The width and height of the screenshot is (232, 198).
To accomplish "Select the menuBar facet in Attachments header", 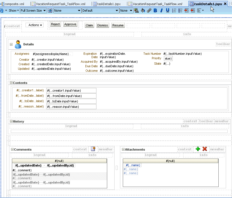I will pos(217,149).
